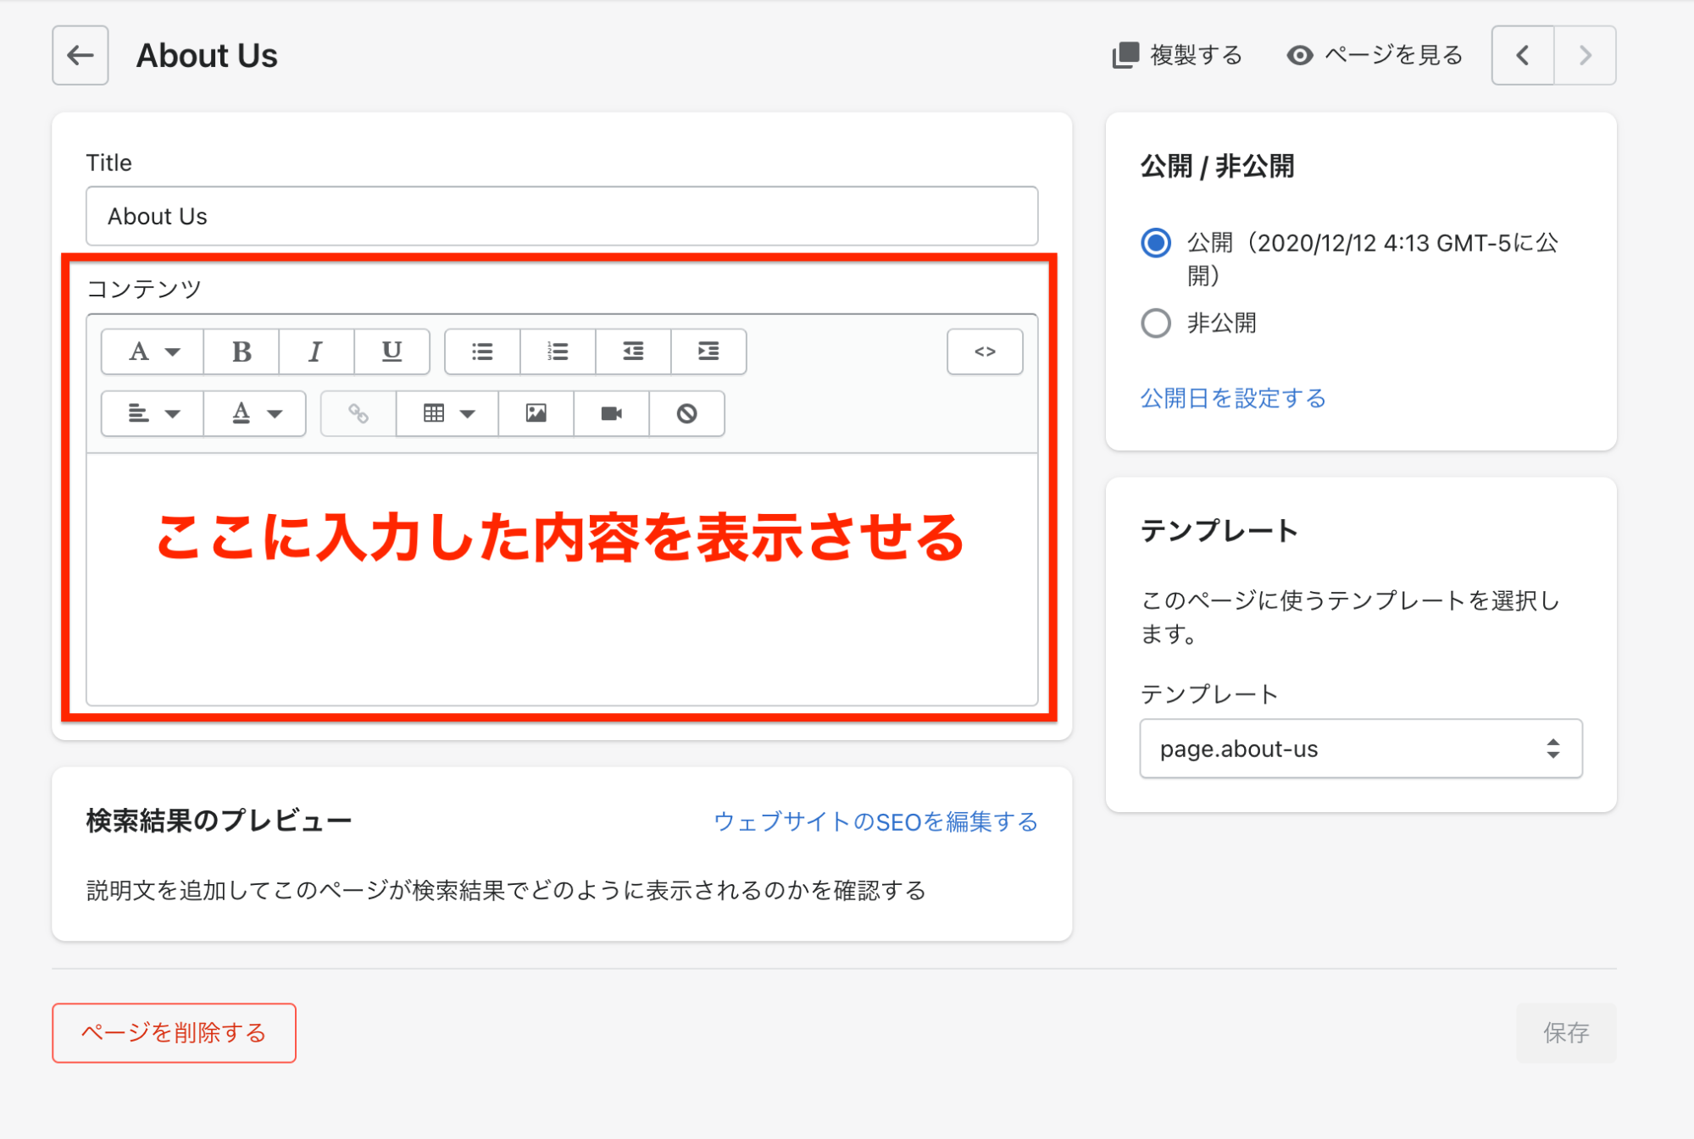
Task: Click the indent icon
Action: pos(708,351)
